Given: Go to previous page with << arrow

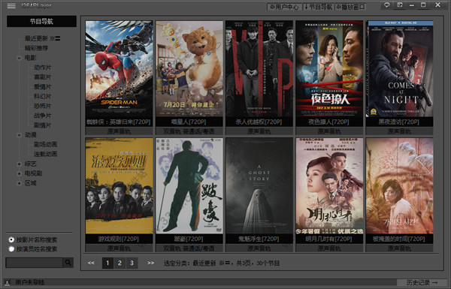Looking at the screenshot, I should point(91,263).
